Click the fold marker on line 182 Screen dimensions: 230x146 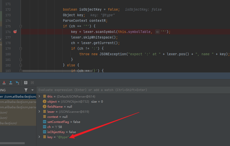click(x=21, y=65)
